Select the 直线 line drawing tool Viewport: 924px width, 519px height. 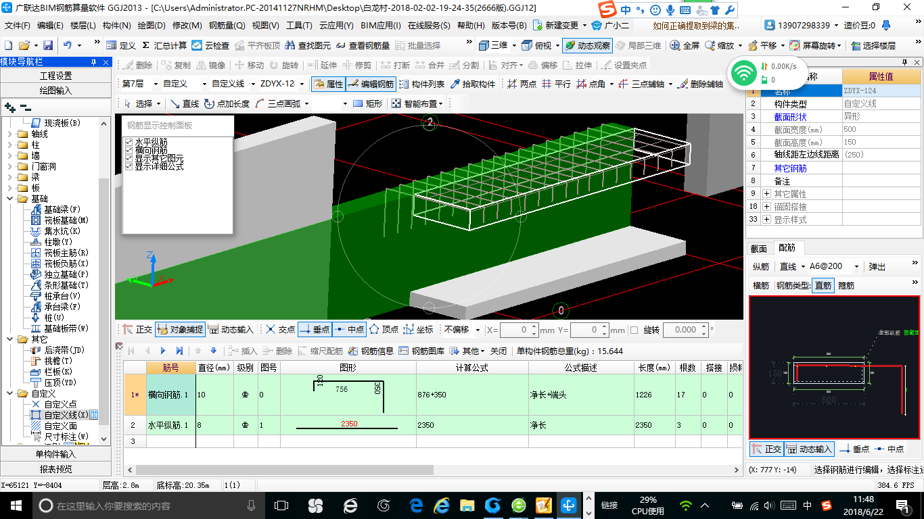pos(184,103)
